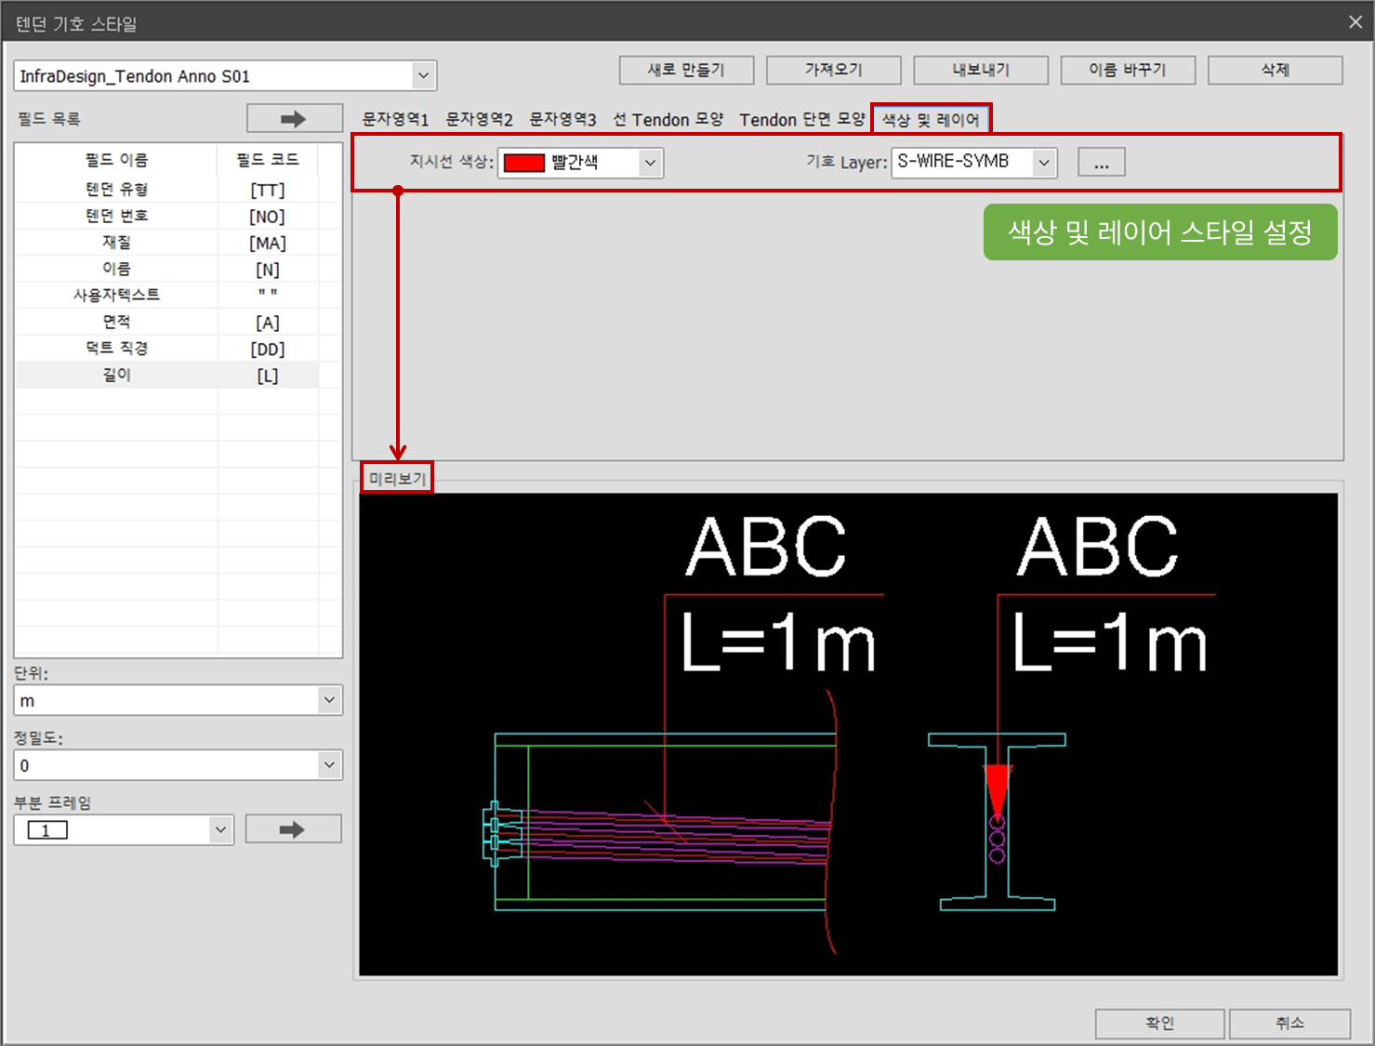Click the 가져오기 import button
Viewport: 1375px width, 1046px height.
[x=833, y=70]
